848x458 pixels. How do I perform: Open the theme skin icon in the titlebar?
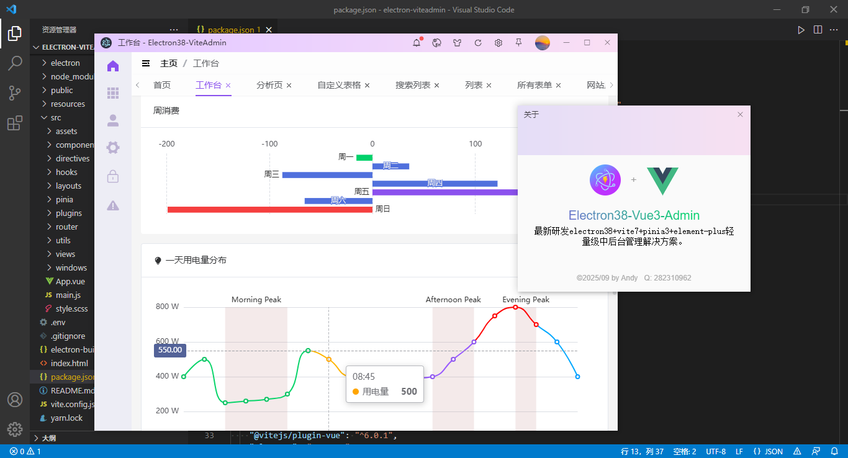458,43
